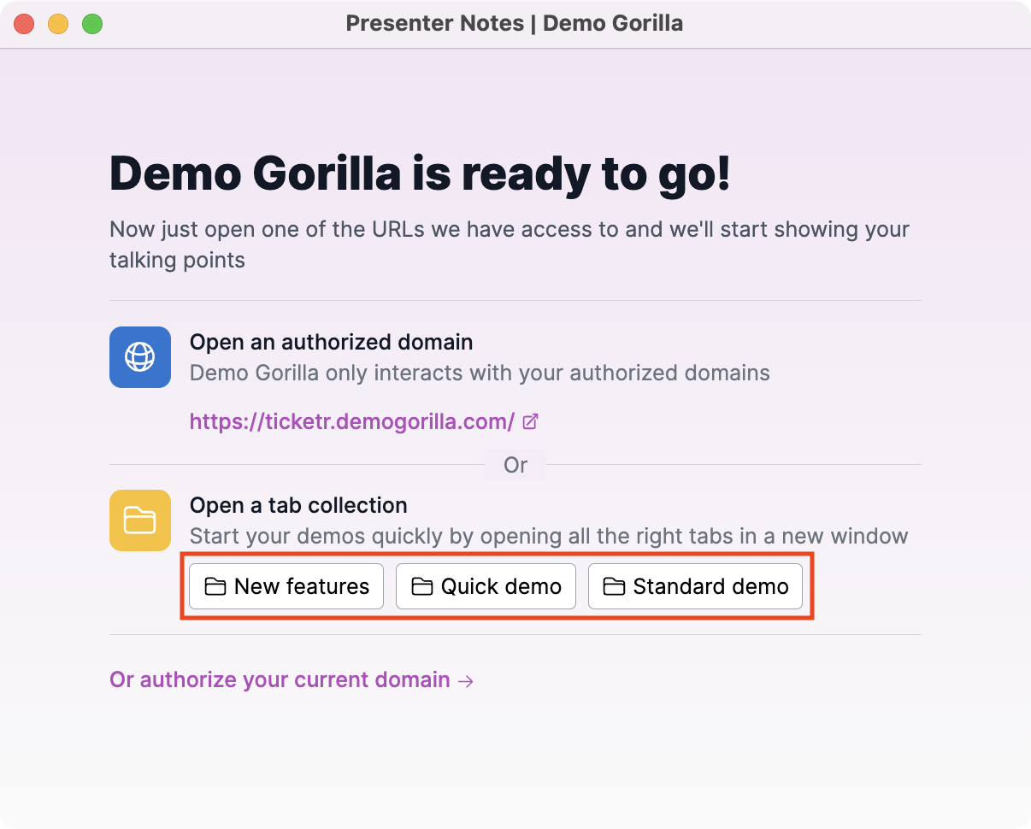Click the yellow folder collection icon
Image resolution: width=1031 pixels, height=829 pixels.
coord(140,520)
